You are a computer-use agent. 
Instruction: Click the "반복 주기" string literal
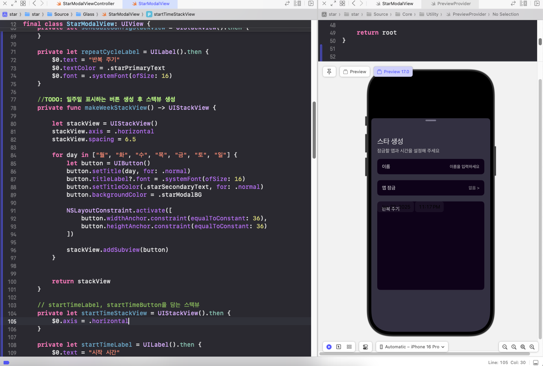point(104,60)
